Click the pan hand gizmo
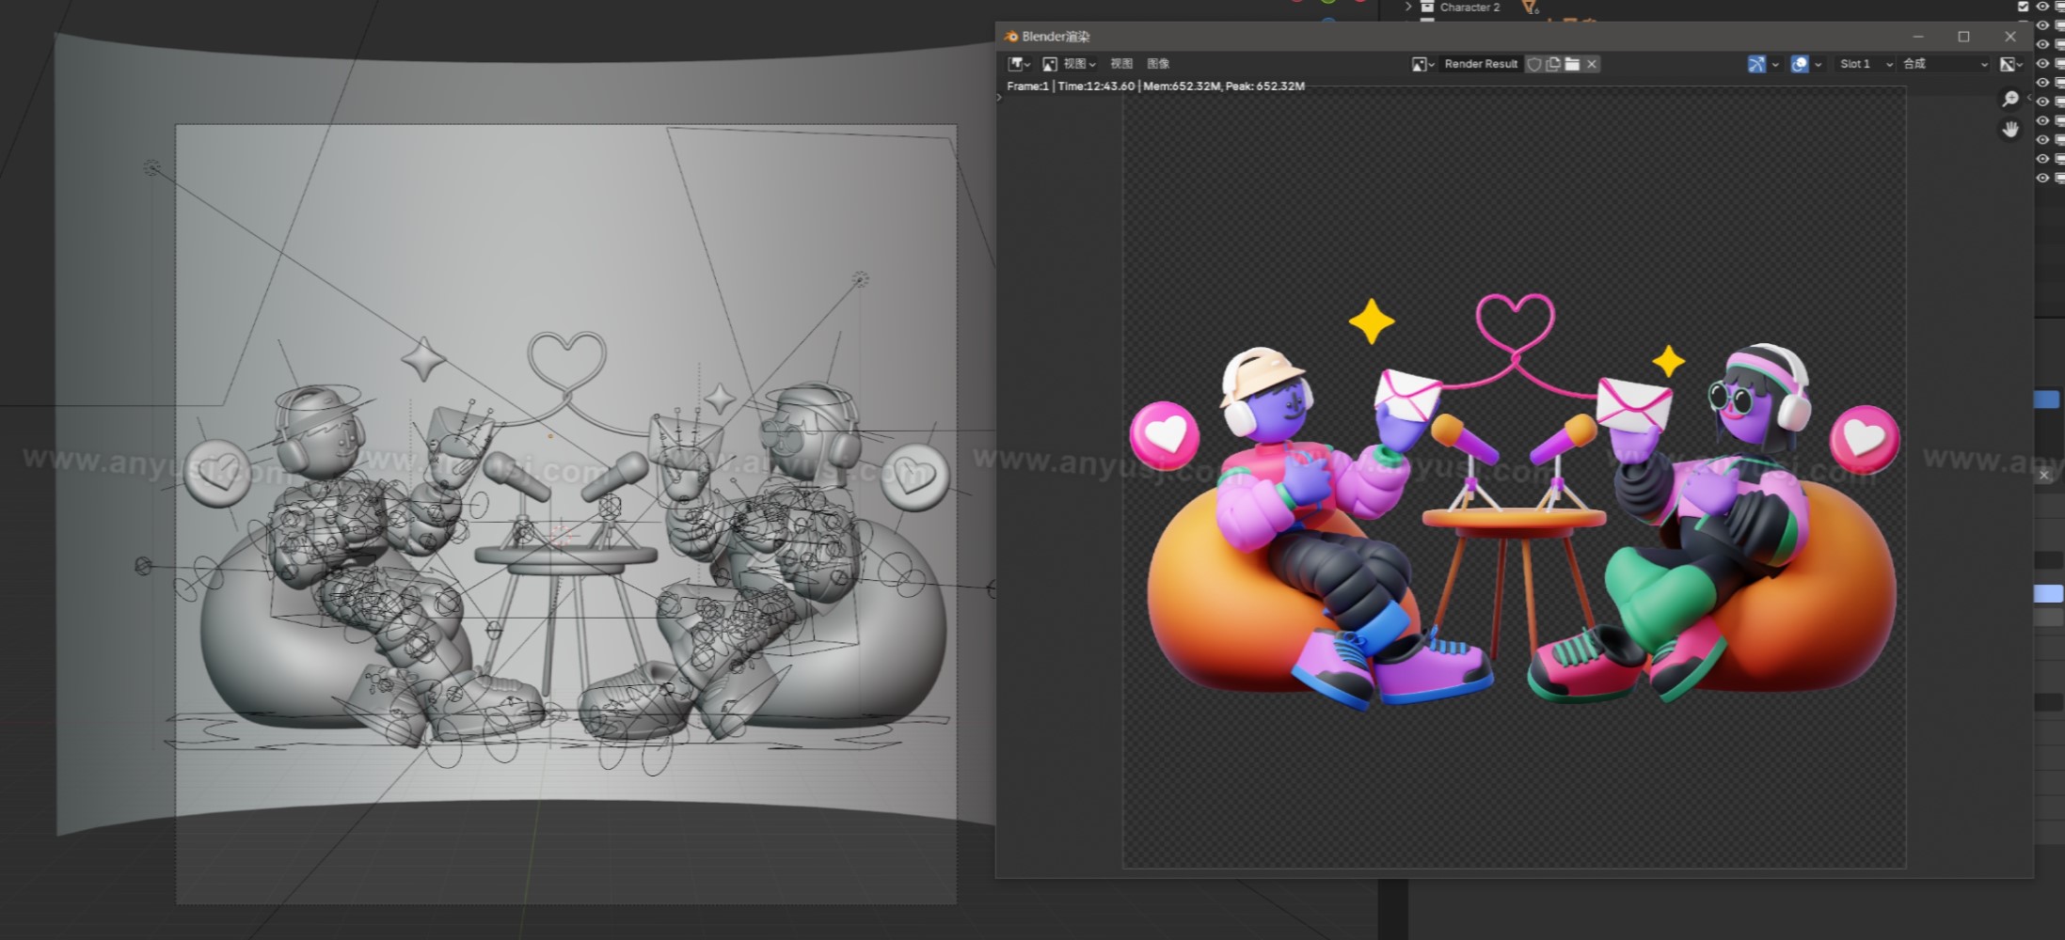This screenshot has width=2065, height=940. click(x=2010, y=130)
